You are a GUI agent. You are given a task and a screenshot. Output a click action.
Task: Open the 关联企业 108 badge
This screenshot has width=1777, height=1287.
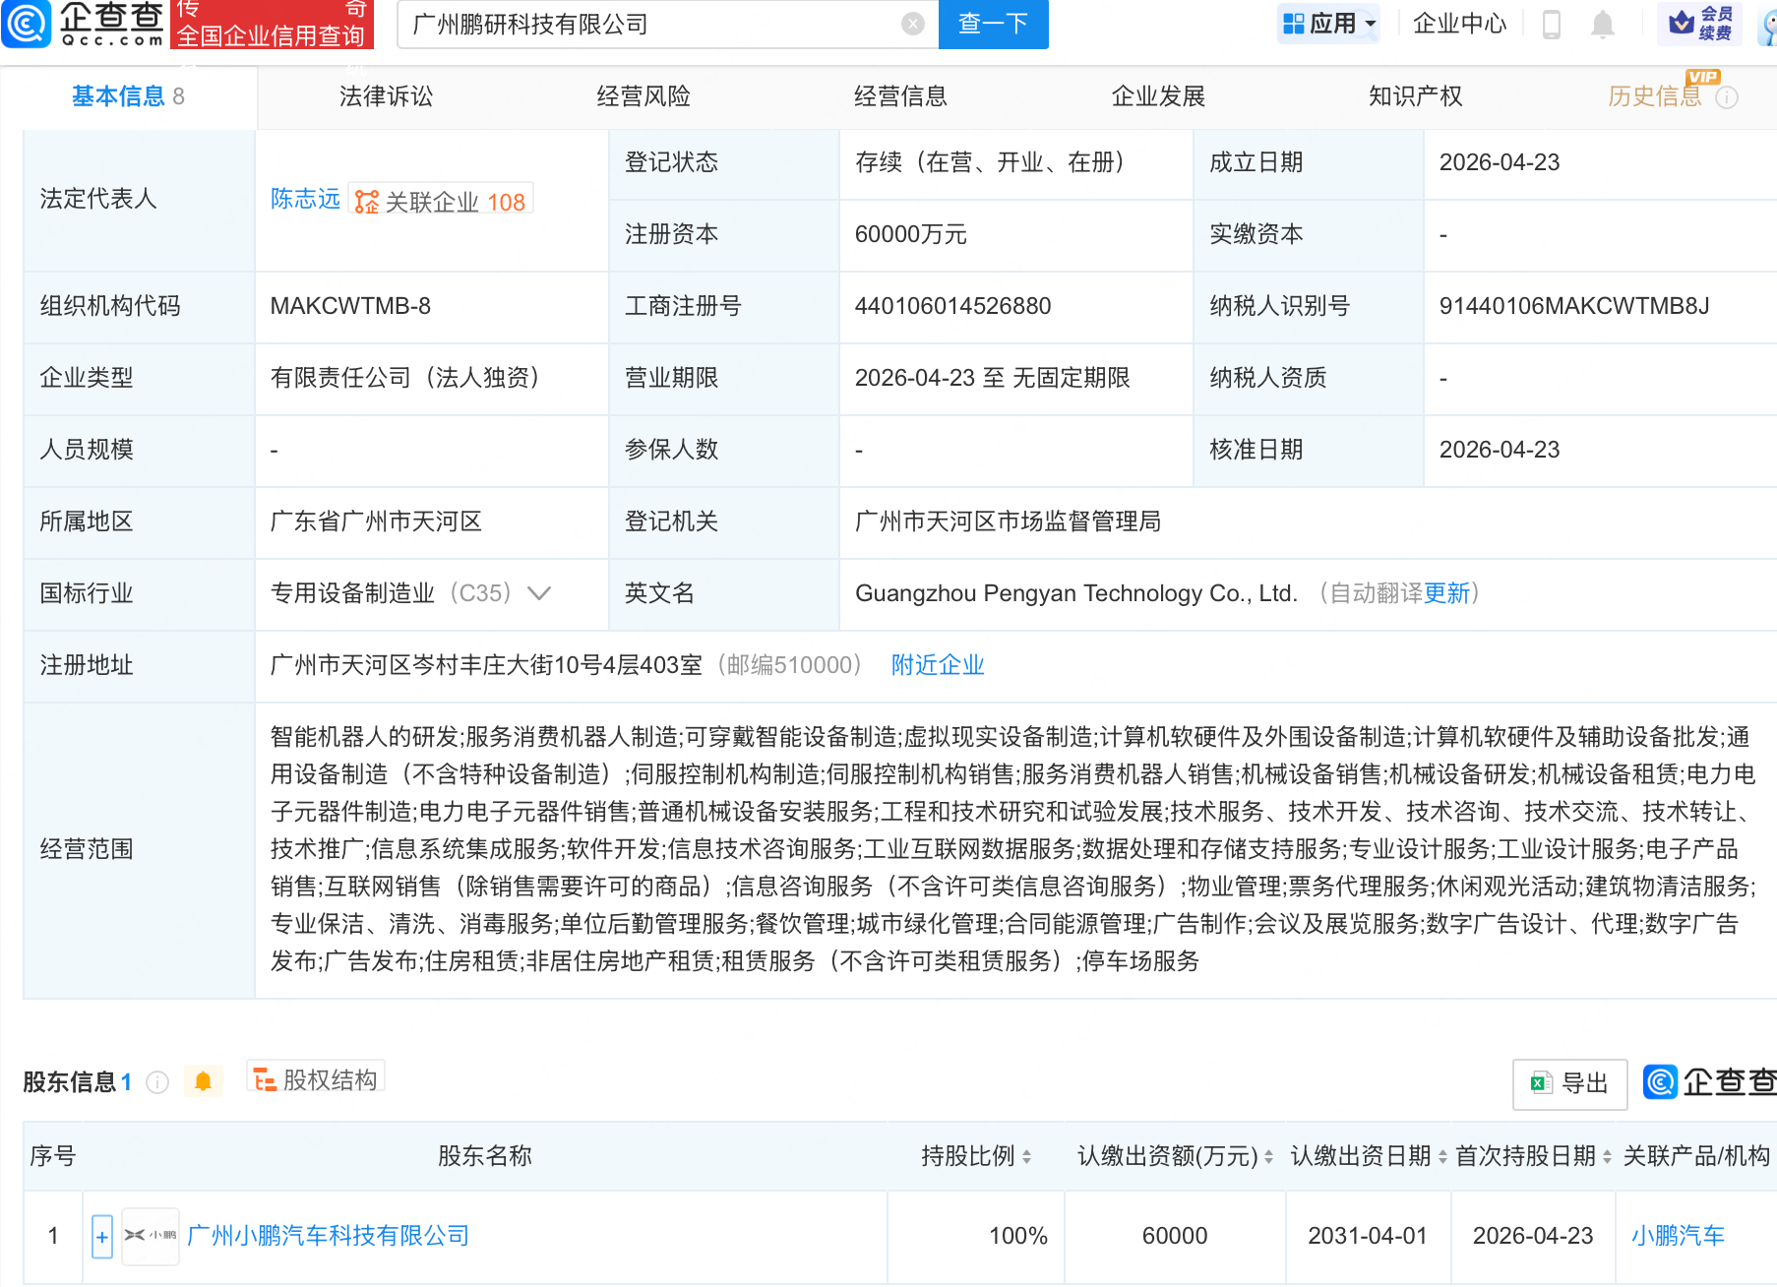click(441, 202)
